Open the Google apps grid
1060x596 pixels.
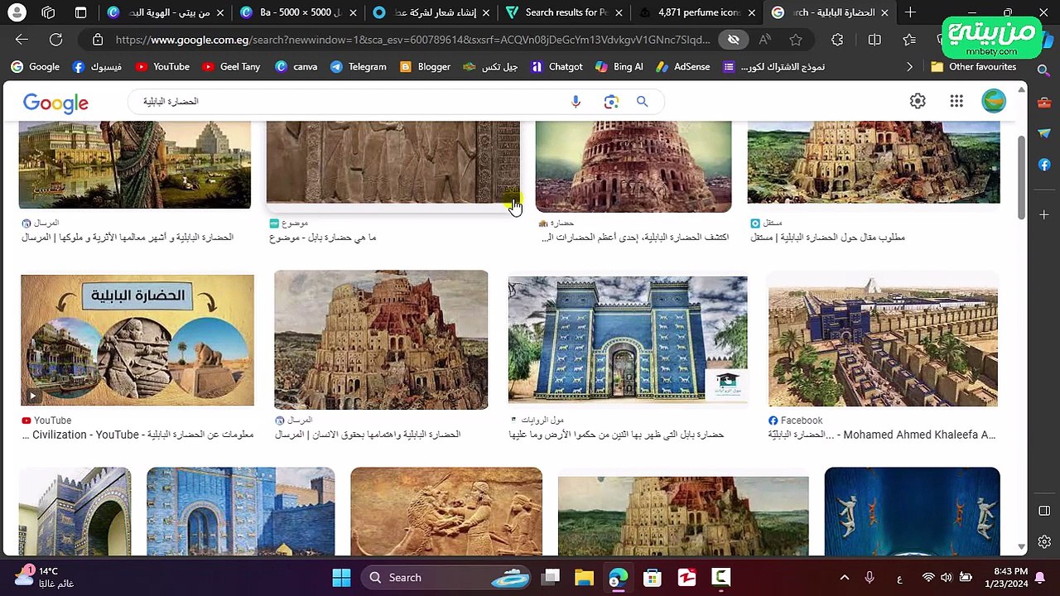coord(956,101)
